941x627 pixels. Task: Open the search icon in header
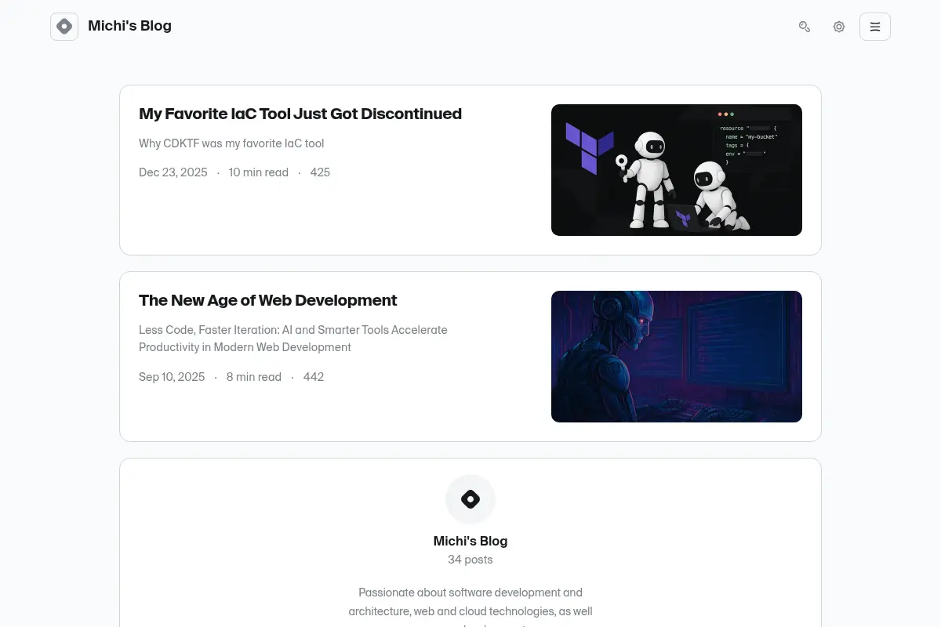coord(805,27)
